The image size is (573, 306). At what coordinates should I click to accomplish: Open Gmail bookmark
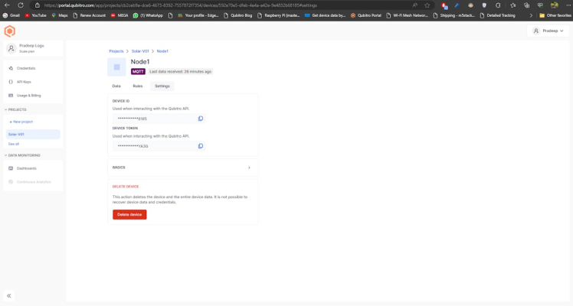[11, 16]
